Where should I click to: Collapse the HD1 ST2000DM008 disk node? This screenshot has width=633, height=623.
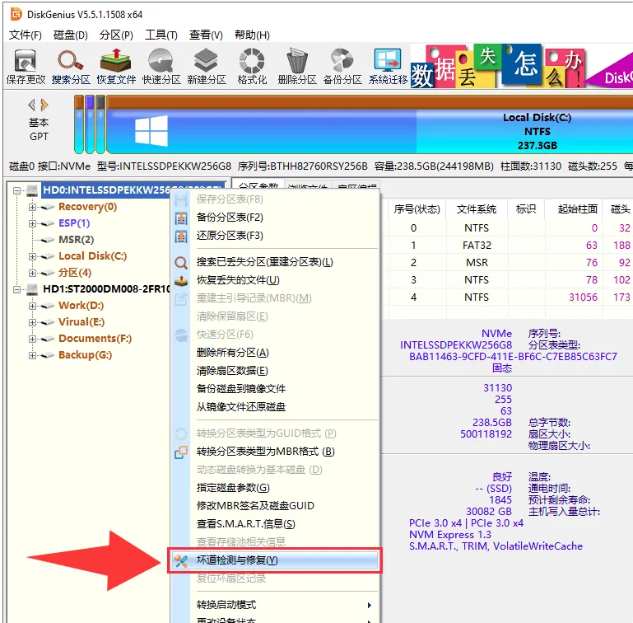pyautogui.click(x=17, y=289)
